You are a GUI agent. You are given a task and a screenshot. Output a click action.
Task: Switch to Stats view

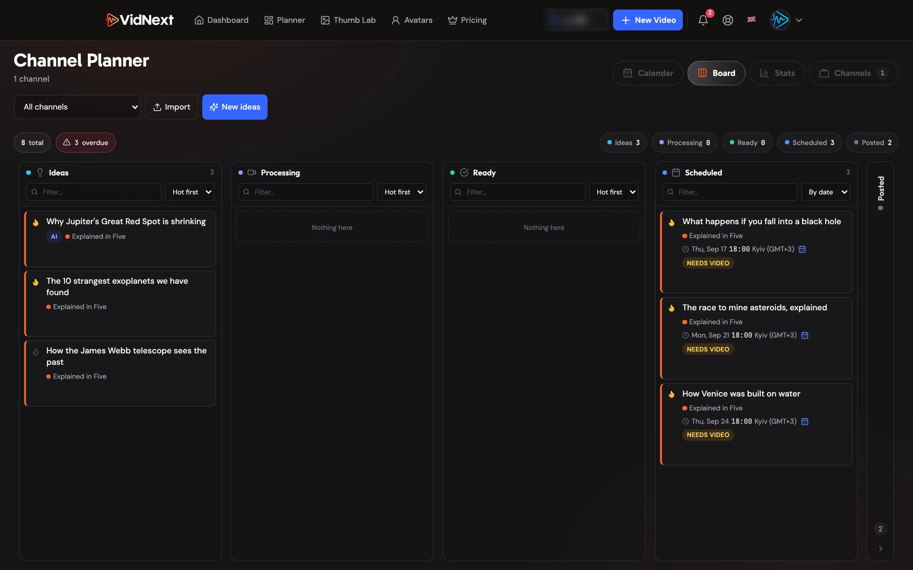pyautogui.click(x=777, y=73)
